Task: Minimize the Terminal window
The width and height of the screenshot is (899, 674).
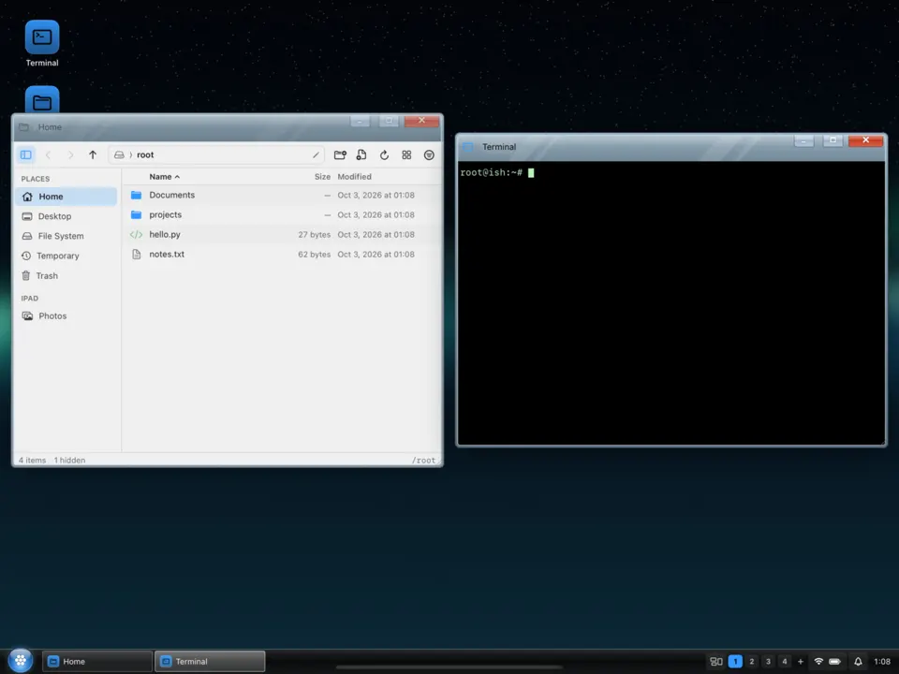Action: [803, 141]
